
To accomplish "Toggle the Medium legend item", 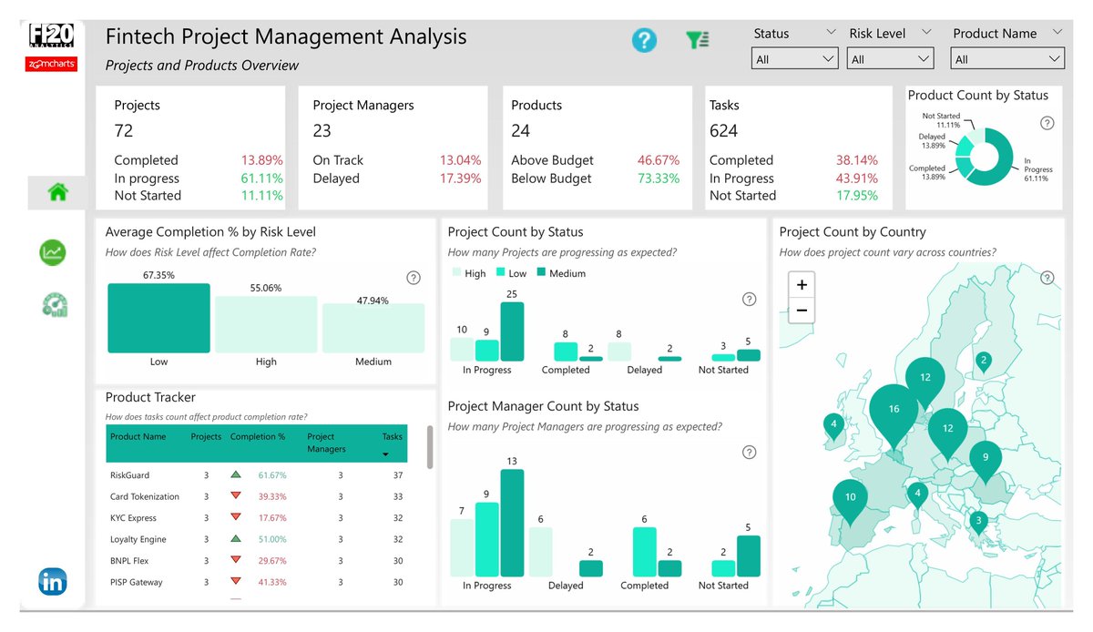I will tap(560, 272).
